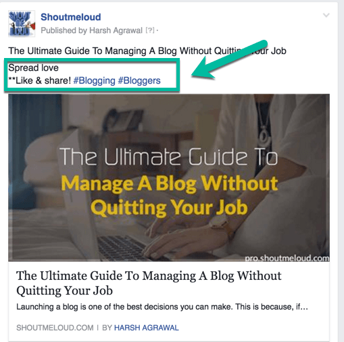Click the SHOUTMELOUD.COM domain label
Screen dimensions: 344x342
click(x=55, y=328)
